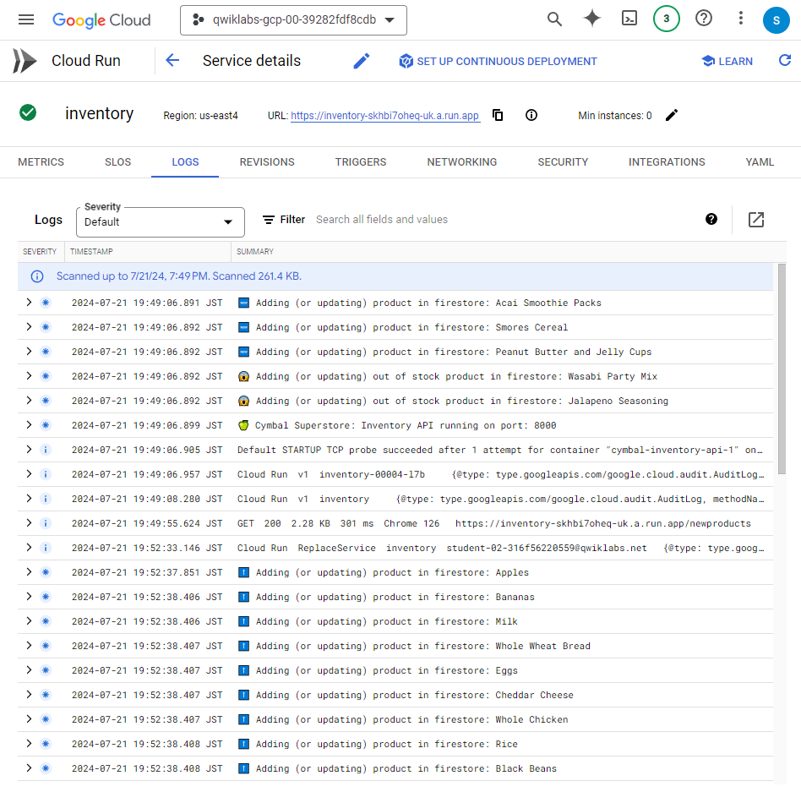801x803 pixels.
Task: Expand the GET 200 newproducts log entry
Action: 29,523
